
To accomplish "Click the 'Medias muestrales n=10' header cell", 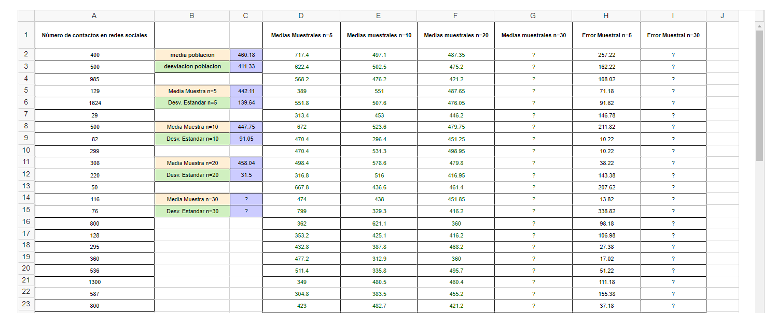I will pos(379,35).
